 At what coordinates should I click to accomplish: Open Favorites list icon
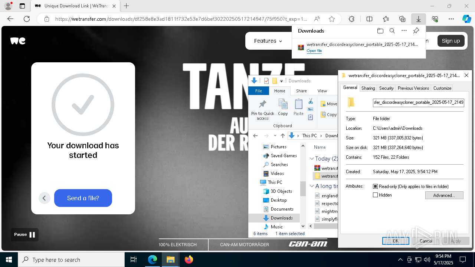point(386,19)
